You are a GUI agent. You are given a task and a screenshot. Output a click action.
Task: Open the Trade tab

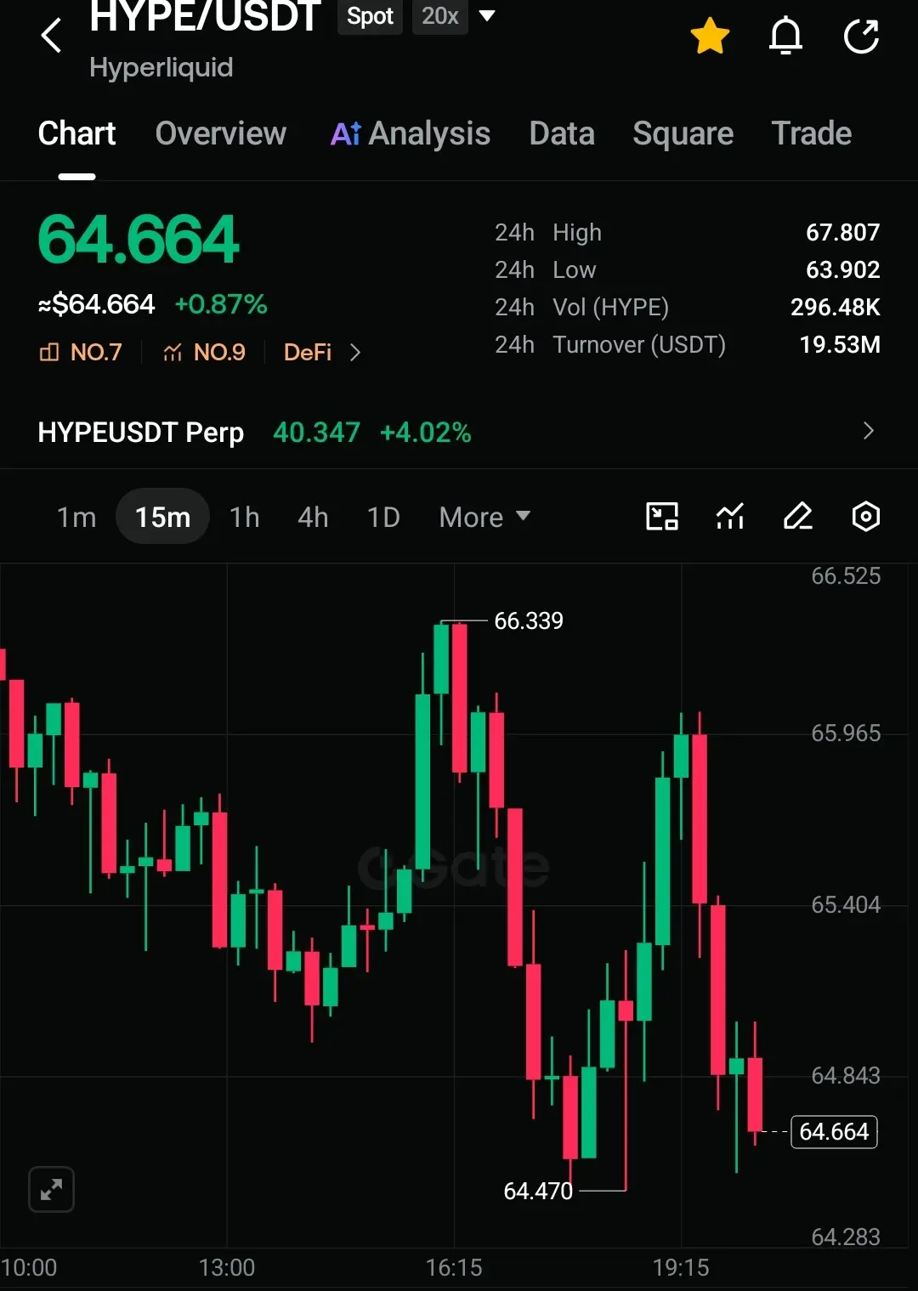pos(812,133)
